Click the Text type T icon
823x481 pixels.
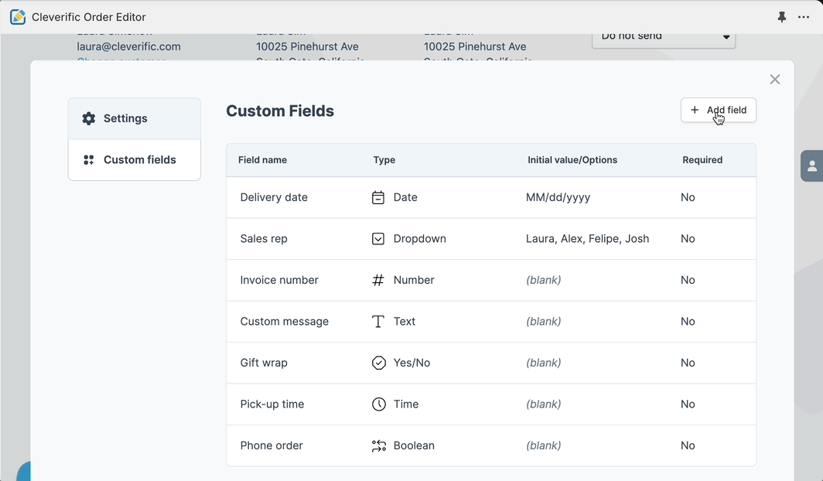378,322
